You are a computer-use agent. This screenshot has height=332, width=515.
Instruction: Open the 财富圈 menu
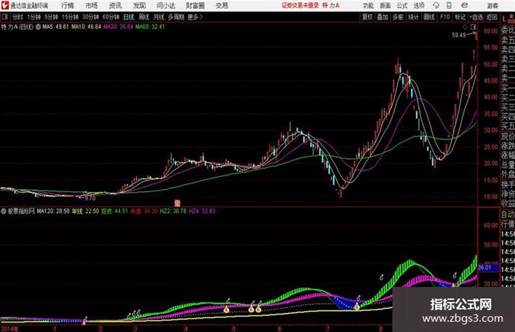(195, 5)
